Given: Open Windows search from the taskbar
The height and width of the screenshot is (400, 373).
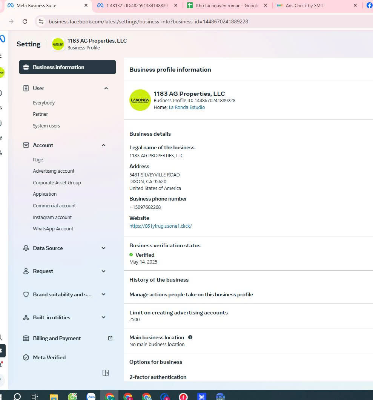Looking at the screenshot, I should 17,396.
